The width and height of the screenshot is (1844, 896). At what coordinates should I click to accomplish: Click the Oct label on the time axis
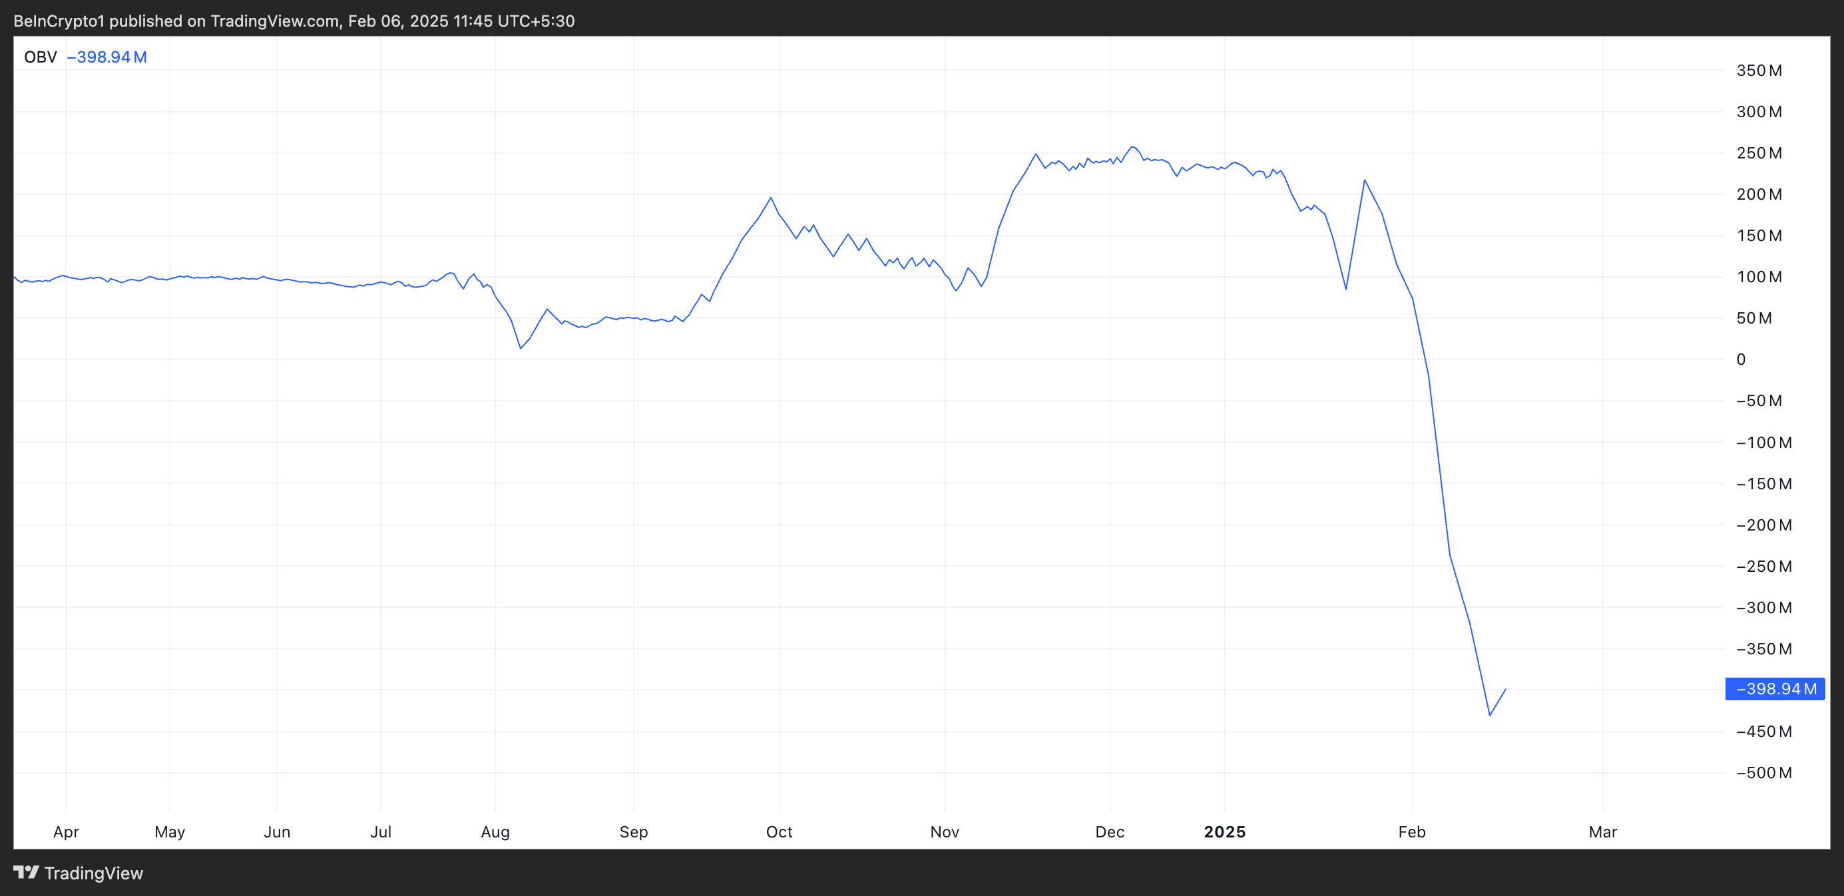click(x=779, y=831)
